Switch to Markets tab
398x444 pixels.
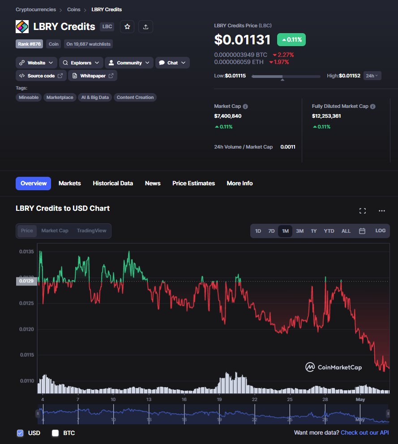pyautogui.click(x=70, y=184)
